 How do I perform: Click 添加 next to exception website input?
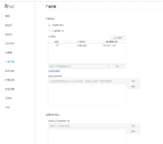133,126
